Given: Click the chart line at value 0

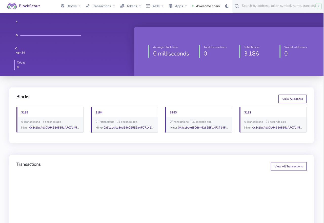Looking at the screenshot, I should pos(51,36).
